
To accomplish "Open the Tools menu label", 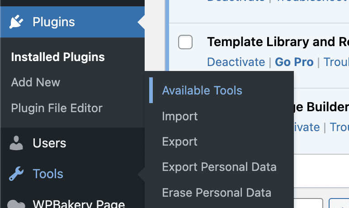I will coord(48,174).
